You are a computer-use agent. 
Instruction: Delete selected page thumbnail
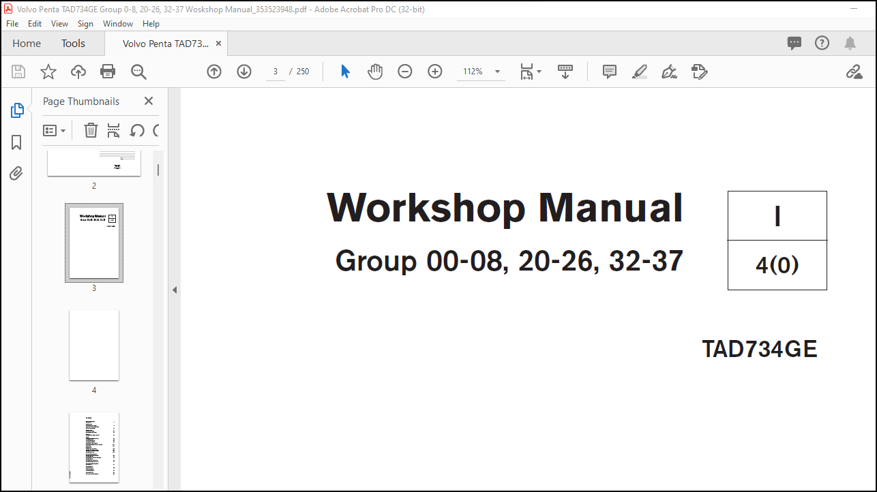tap(91, 130)
